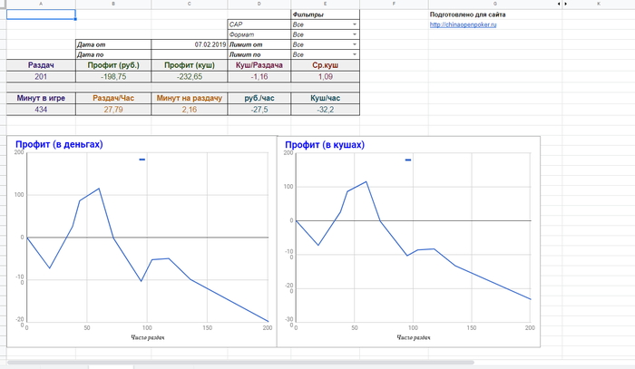
Task: Select the CAP label cell
Action: [x=259, y=24]
